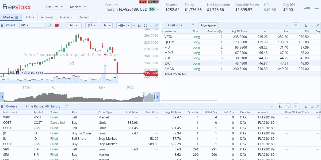The width and height of the screenshot is (321, 160).
Task: Click the red color swatch in Chart toolbar
Action: click(x=57, y=25)
